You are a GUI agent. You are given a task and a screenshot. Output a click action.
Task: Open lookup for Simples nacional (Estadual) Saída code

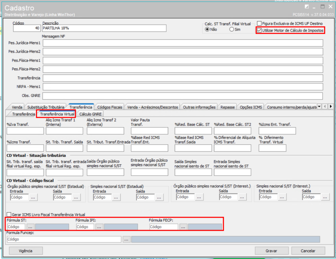coord(159,197)
